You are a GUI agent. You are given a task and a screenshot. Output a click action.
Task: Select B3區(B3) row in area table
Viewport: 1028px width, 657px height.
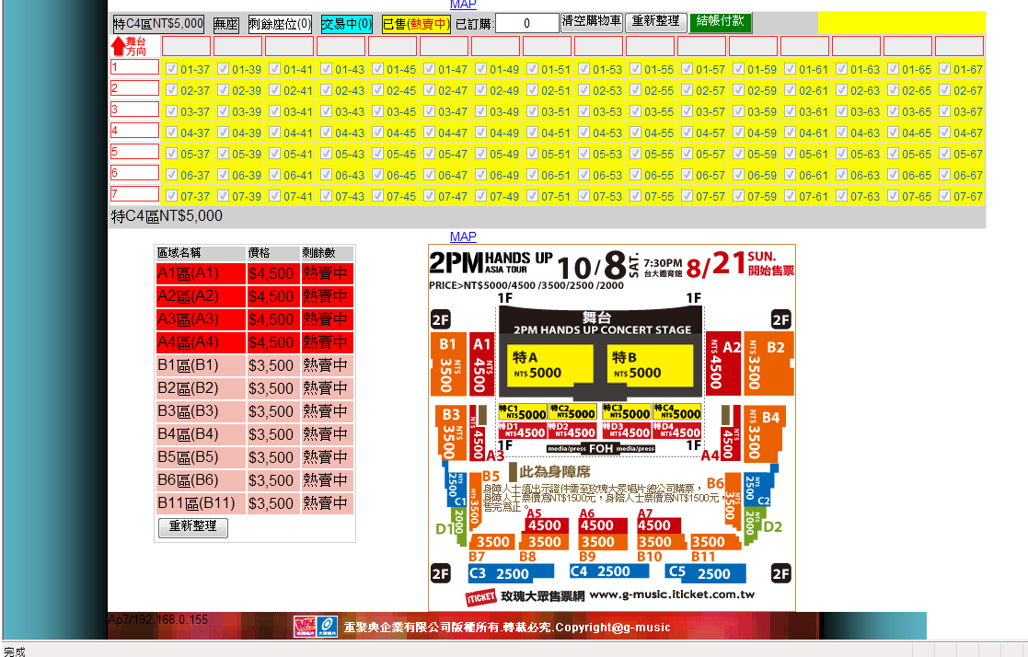[254, 411]
